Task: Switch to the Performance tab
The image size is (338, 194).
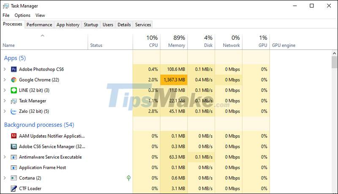Action: (x=39, y=25)
